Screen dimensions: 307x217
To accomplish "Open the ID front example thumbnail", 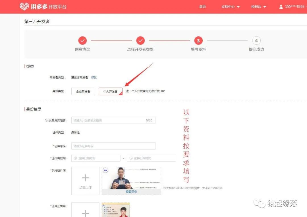I will (116, 210).
